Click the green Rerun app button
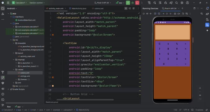 click(128, 3)
